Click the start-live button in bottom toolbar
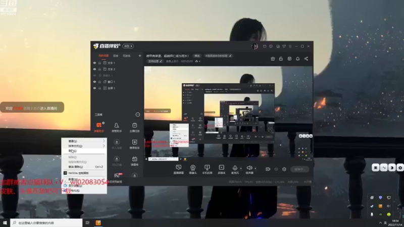This screenshot has height=227, width=404. click(x=300, y=169)
